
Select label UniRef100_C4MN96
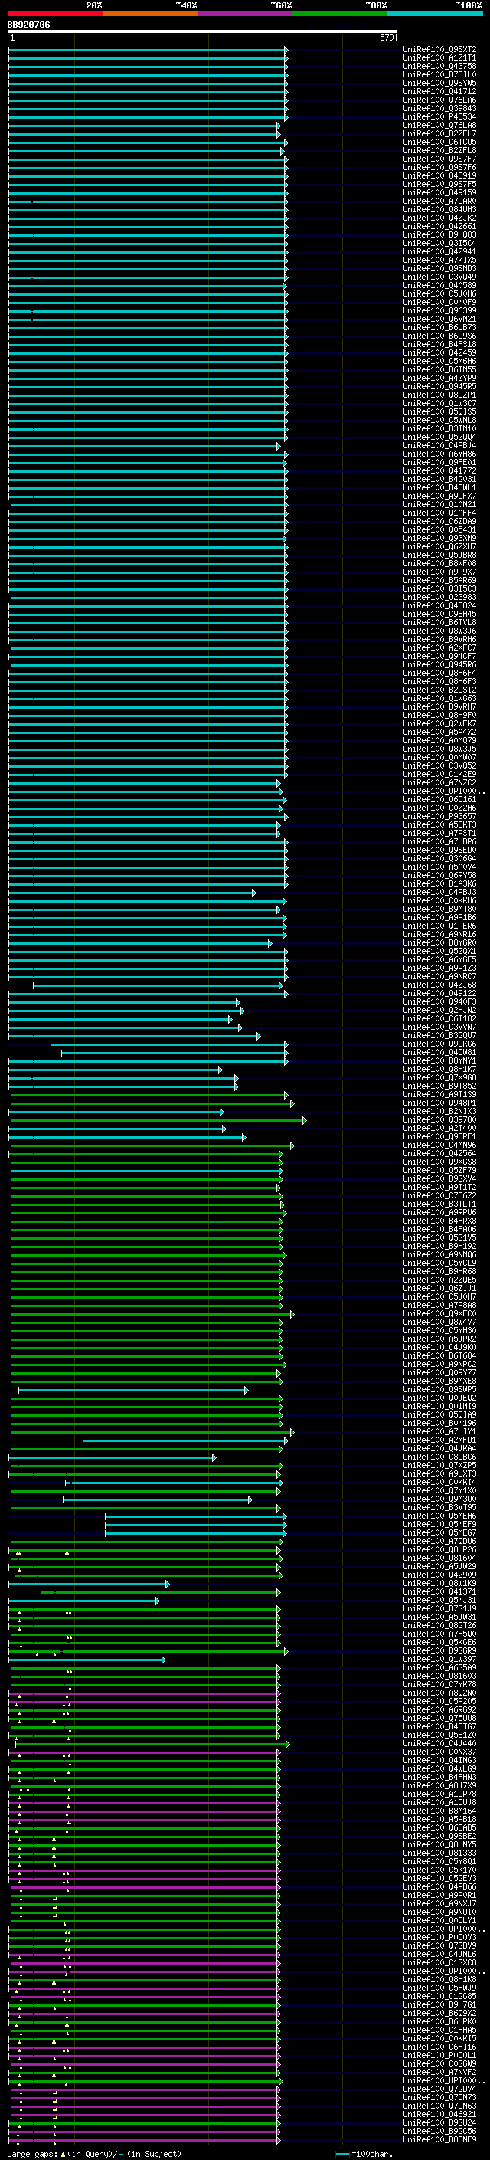(439, 1145)
